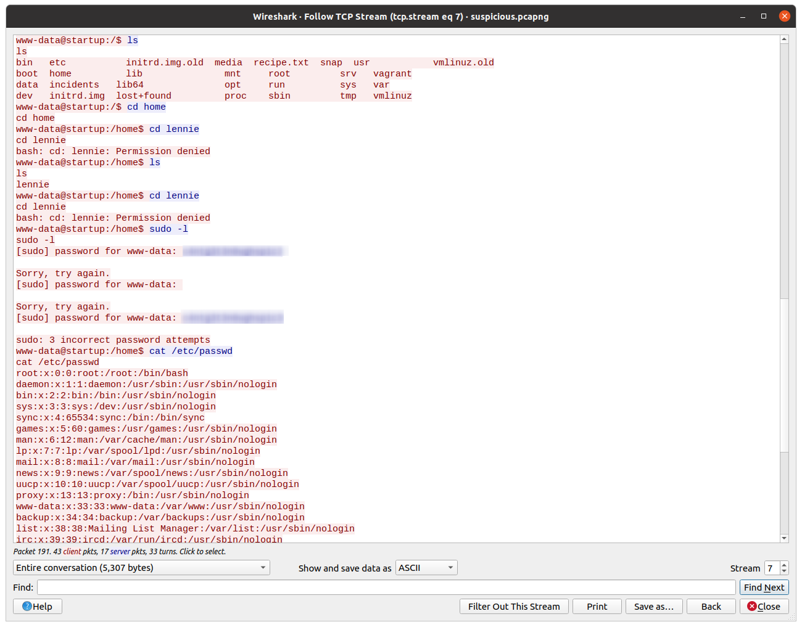Click 'sudo: 3 incorrect password attempts' line
Image resolution: width=802 pixels, height=627 pixels.
113,340
